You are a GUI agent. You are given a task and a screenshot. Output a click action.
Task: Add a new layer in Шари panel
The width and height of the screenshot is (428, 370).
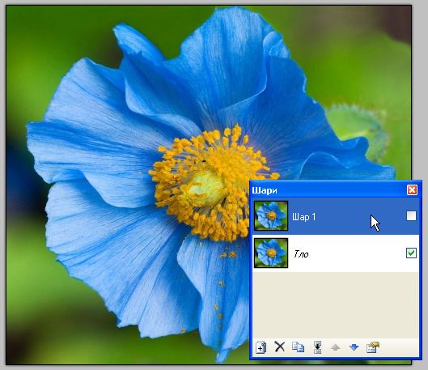(x=261, y=347)
